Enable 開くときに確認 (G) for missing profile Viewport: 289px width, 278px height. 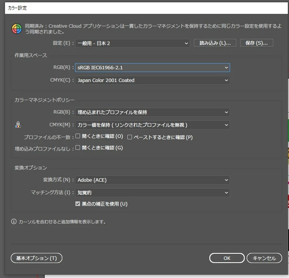(x=78, y=147)
